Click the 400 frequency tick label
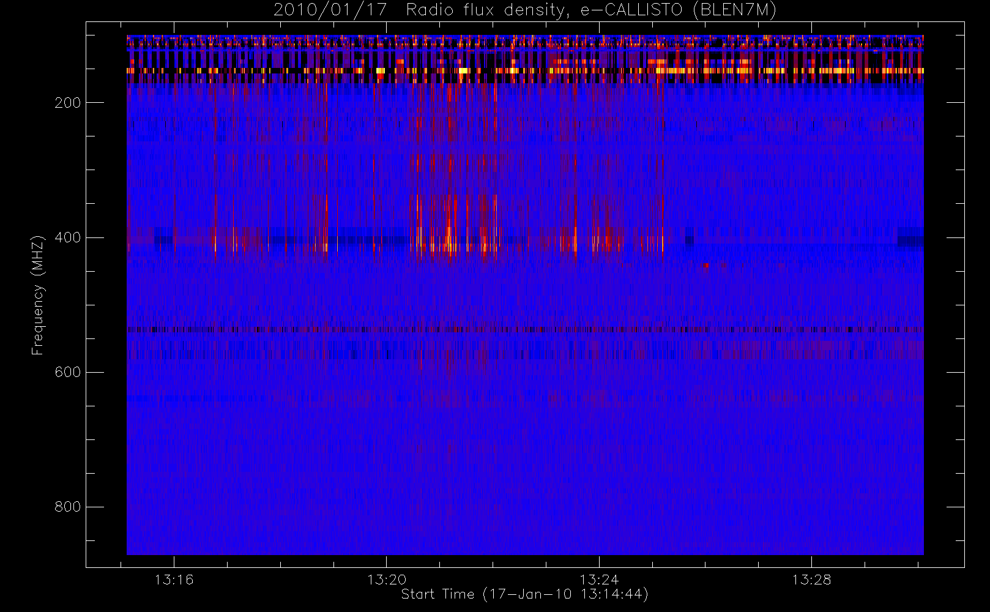The width and height of the screenshot is (990, 612). tap(68, 237)
